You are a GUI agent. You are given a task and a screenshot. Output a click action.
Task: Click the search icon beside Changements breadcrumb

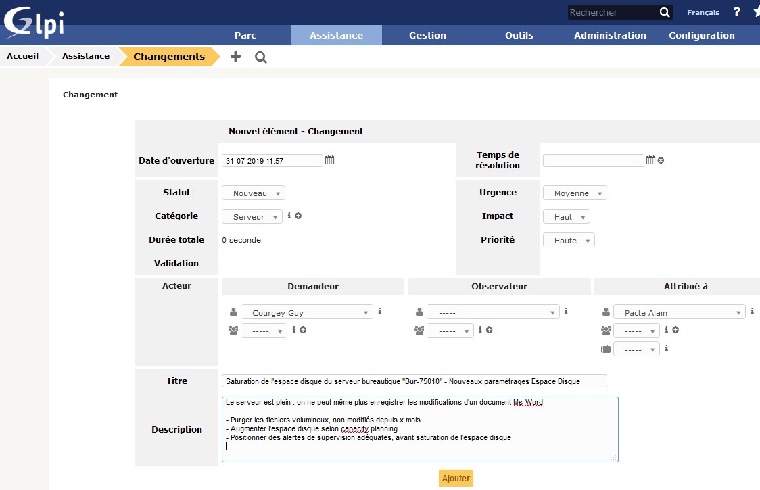pos(261,57)
